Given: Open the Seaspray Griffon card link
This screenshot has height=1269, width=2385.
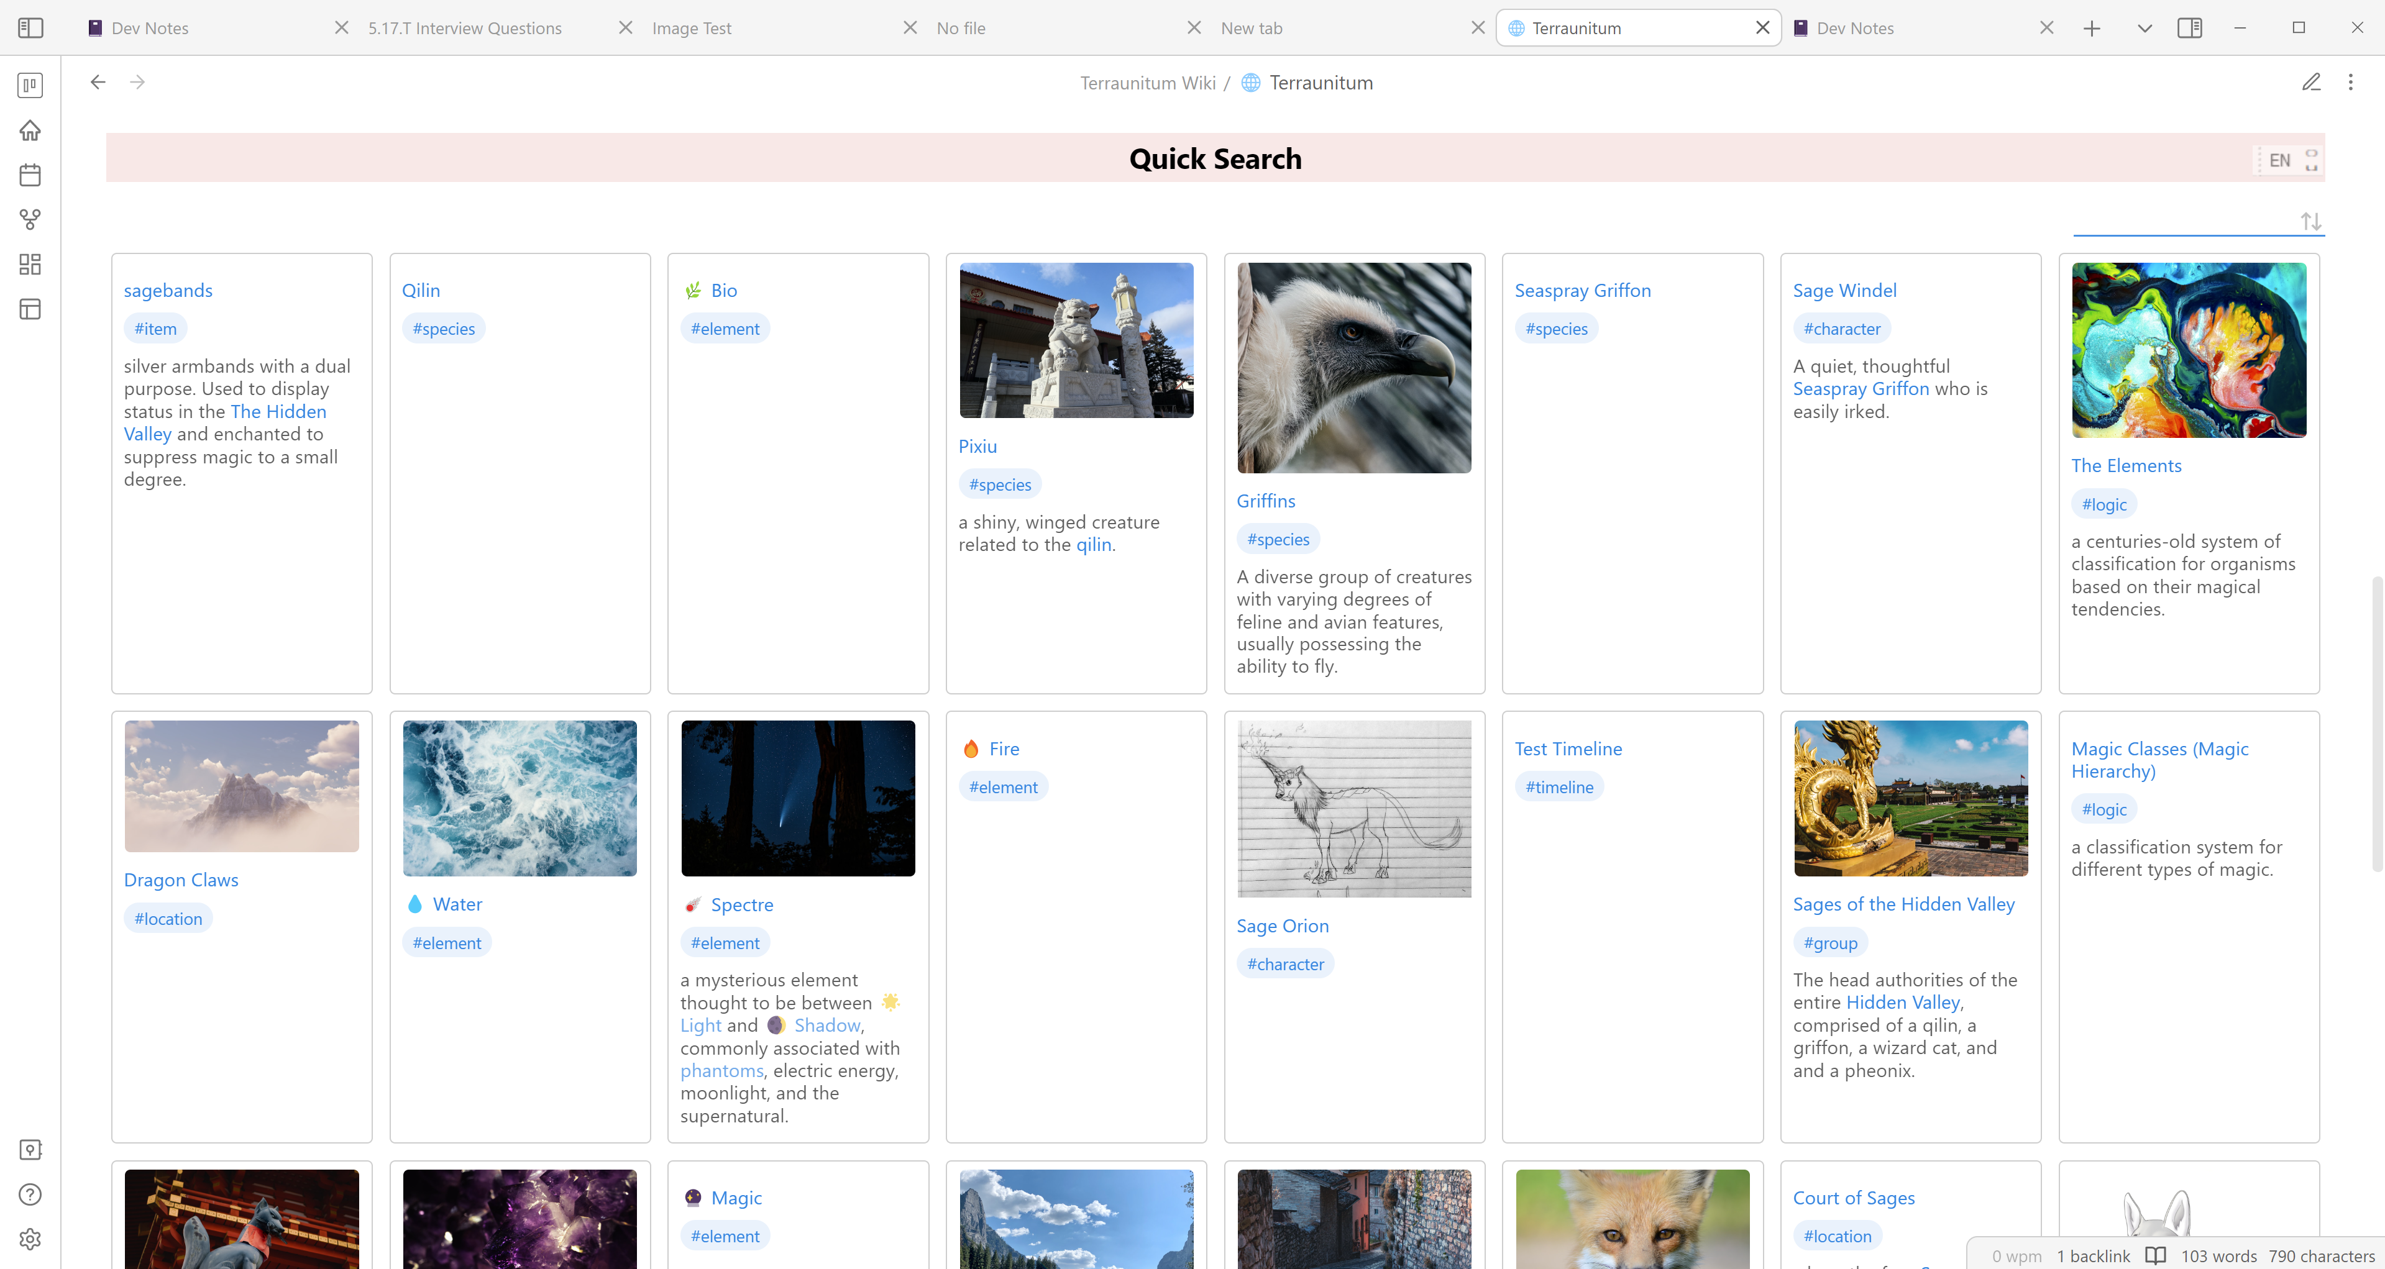Looking at the screenshot, I should (1582, 291).
